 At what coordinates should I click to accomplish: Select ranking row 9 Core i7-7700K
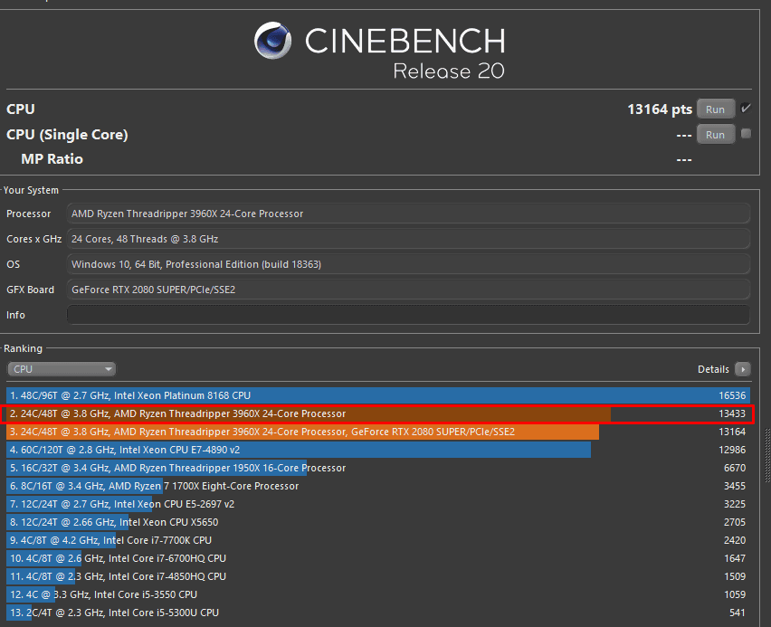pos(378,540)
